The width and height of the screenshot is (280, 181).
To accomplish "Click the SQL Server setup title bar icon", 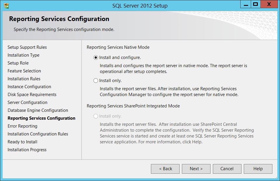I will (6, 6).
